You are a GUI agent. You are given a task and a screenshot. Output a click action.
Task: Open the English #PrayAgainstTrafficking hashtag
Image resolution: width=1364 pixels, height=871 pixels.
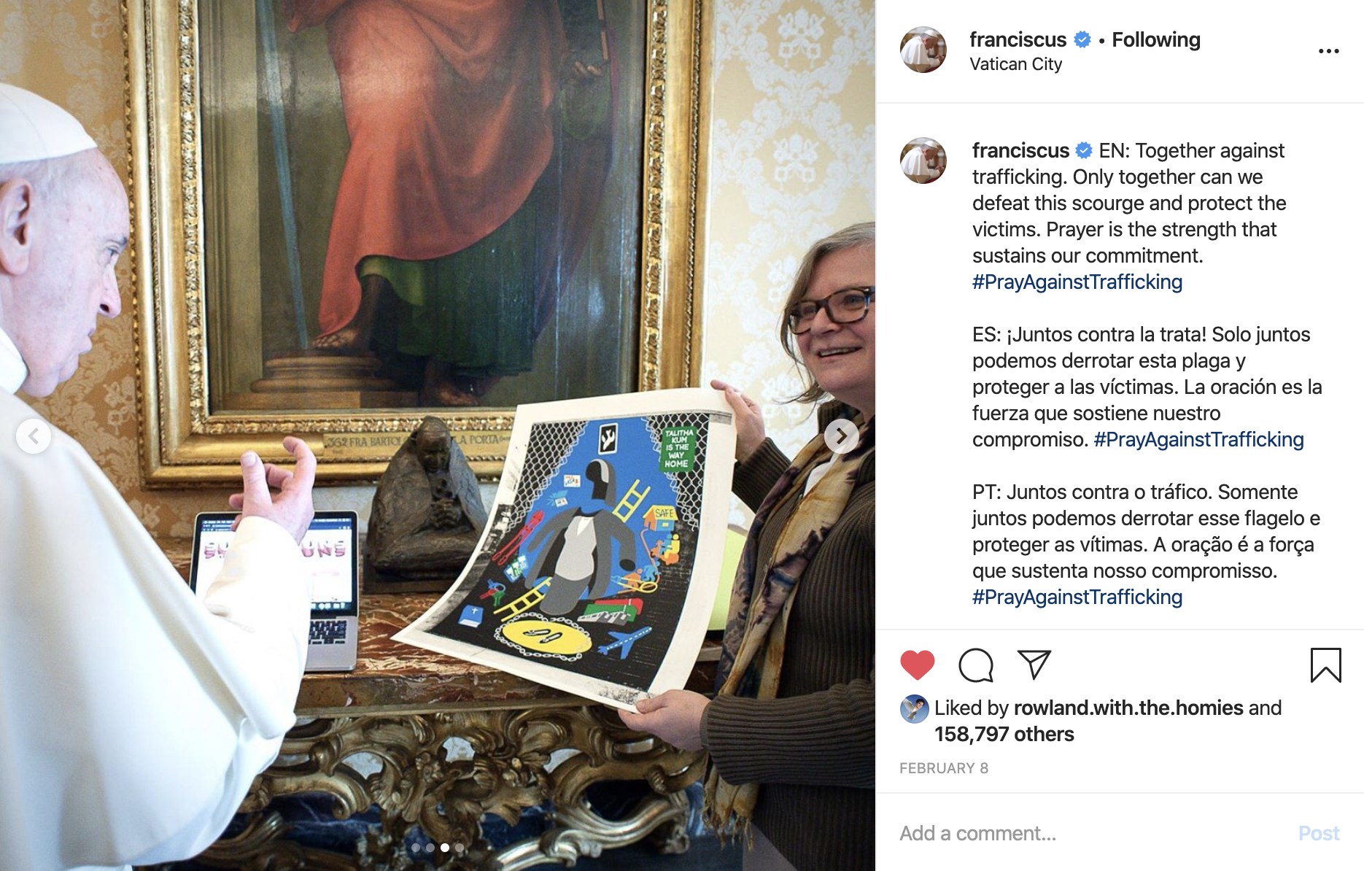(1077, 282)
